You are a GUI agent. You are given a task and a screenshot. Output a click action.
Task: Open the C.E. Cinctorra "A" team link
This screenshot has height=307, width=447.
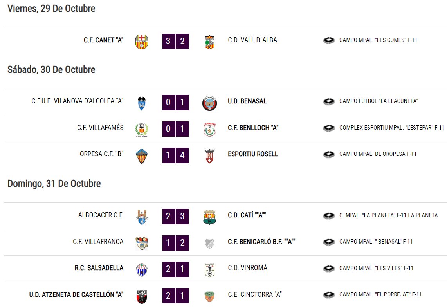click(x=254, y=294)
